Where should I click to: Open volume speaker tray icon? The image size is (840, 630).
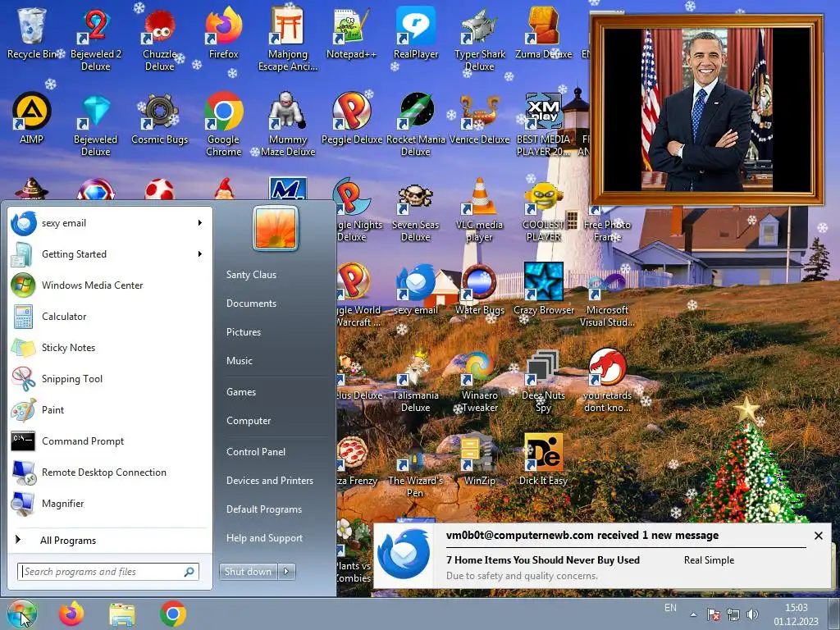[752, 614]
